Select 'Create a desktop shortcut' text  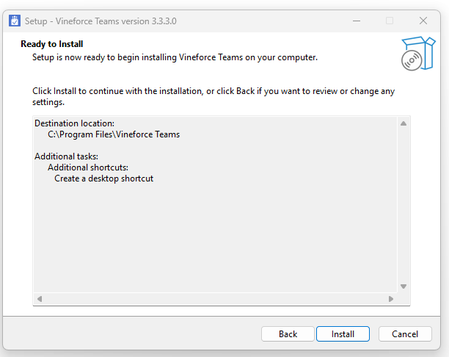(x=104, y=178)
